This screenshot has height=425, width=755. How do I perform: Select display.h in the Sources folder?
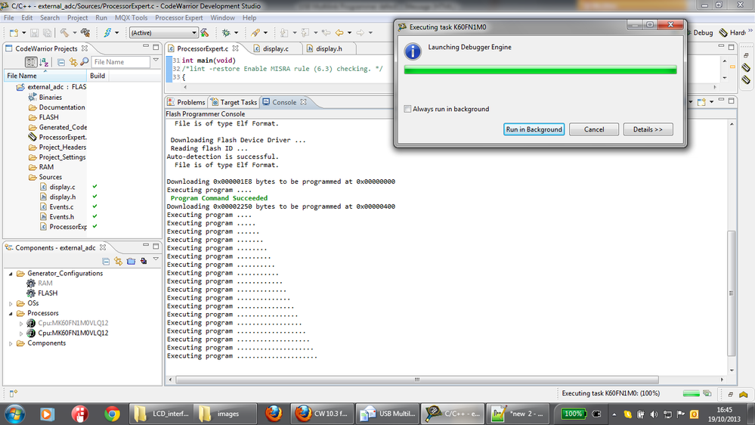(62, 197)
